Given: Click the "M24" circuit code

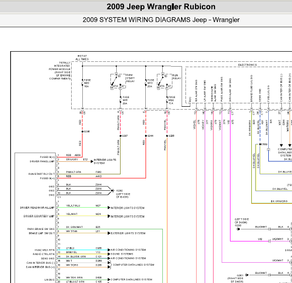Looking at the screenshot, I should [x=98, y=214].
